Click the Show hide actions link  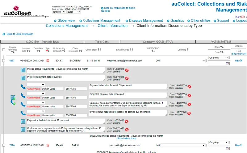coord(127,139)
